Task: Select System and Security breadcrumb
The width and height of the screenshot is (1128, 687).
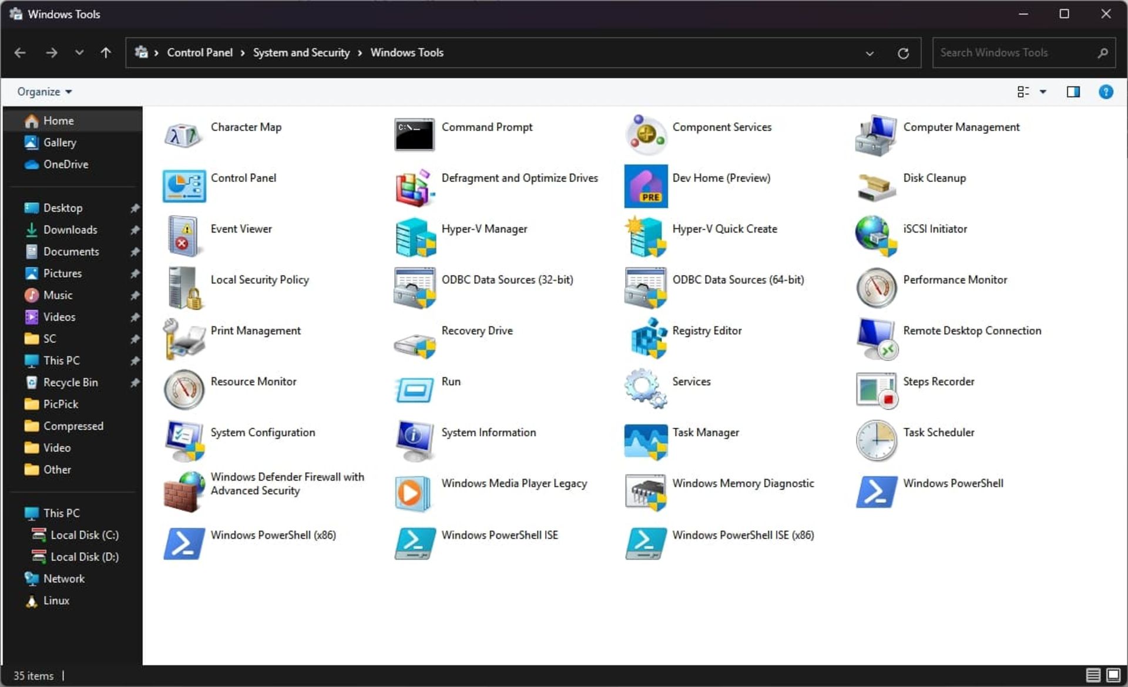Action: [x=301, y=52]
